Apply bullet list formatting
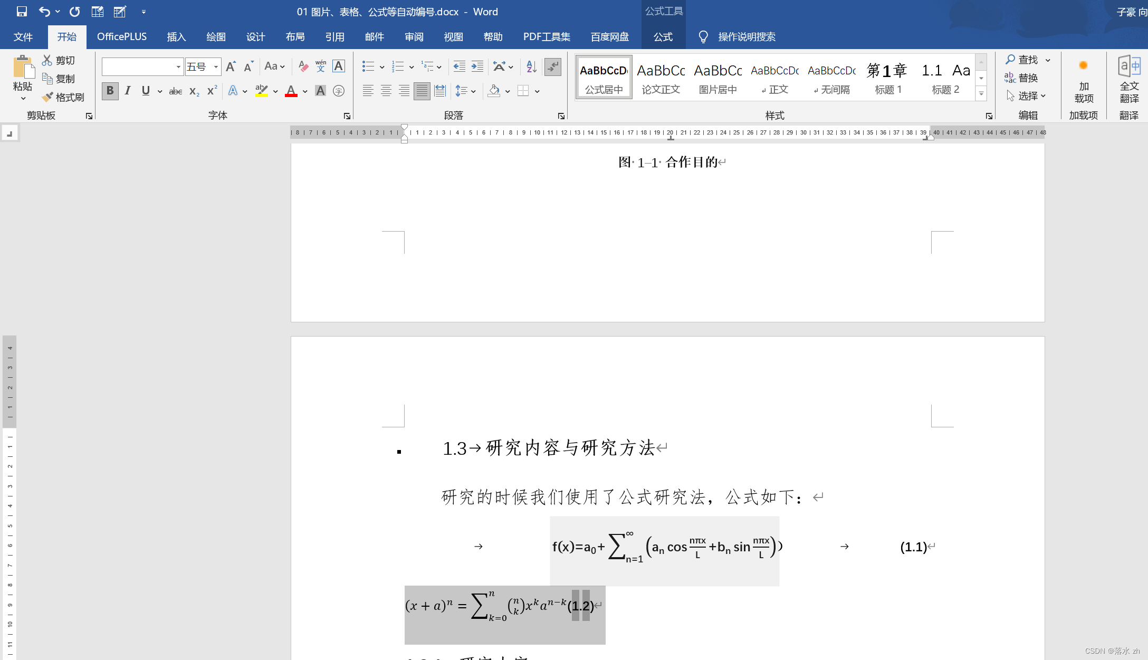The height and width of the screenshot is (660, 1148). pos(368,66)
